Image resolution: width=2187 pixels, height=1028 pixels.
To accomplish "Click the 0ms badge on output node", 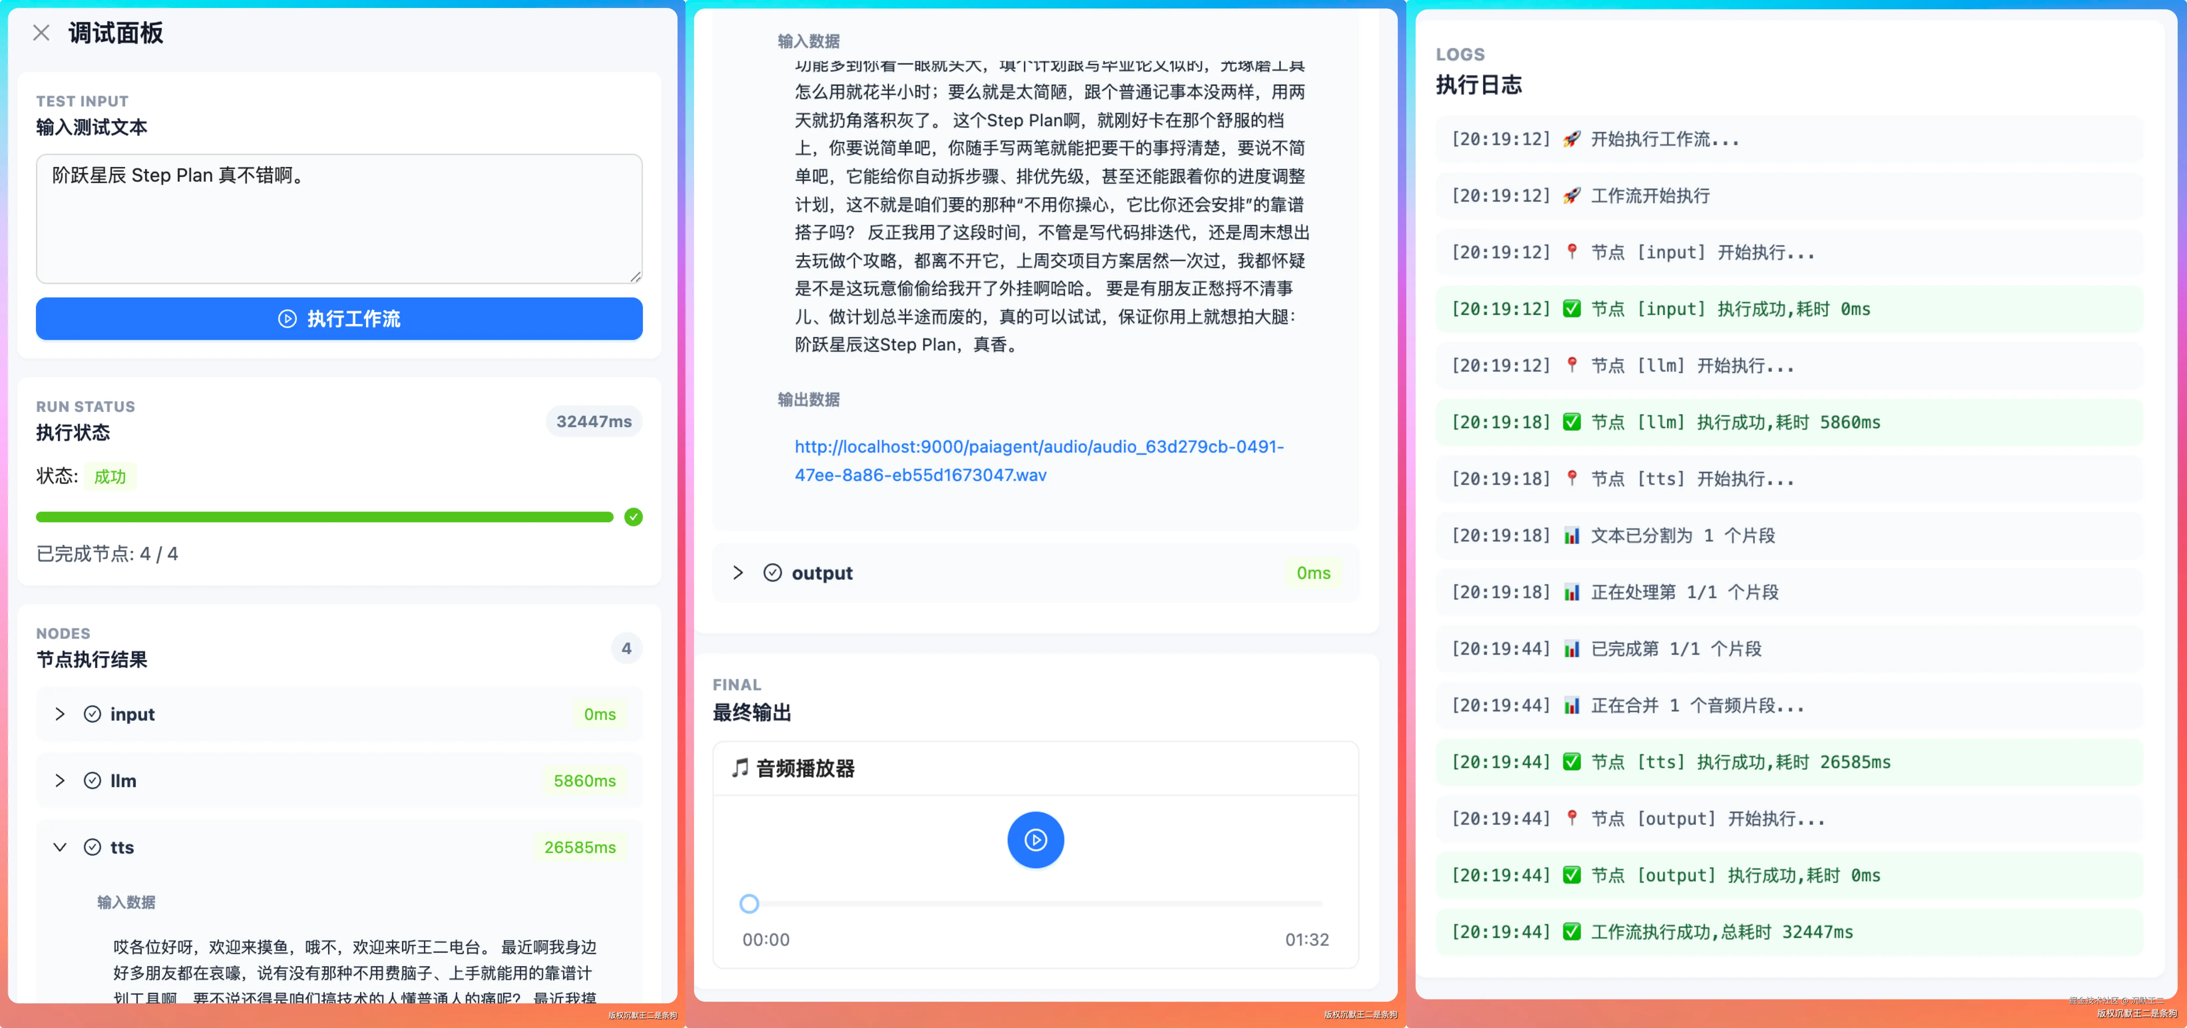I will [x=1313, y=573].
